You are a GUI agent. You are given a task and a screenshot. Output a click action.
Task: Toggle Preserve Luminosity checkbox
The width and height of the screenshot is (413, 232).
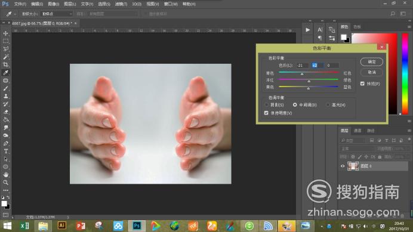click(266, 113)
